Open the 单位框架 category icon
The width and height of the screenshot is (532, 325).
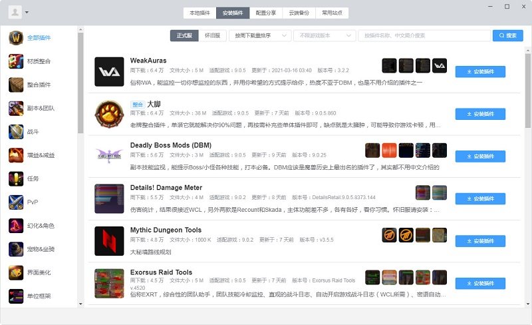click(x=16, y=296)
